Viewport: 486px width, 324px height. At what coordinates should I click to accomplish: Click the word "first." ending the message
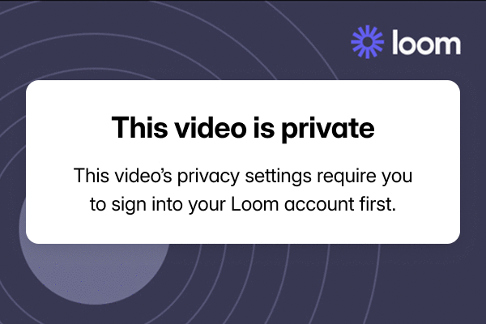pos(377,204)
